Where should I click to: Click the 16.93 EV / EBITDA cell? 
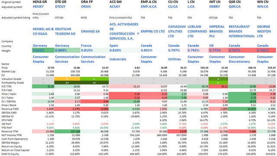[x=242, y=101]
